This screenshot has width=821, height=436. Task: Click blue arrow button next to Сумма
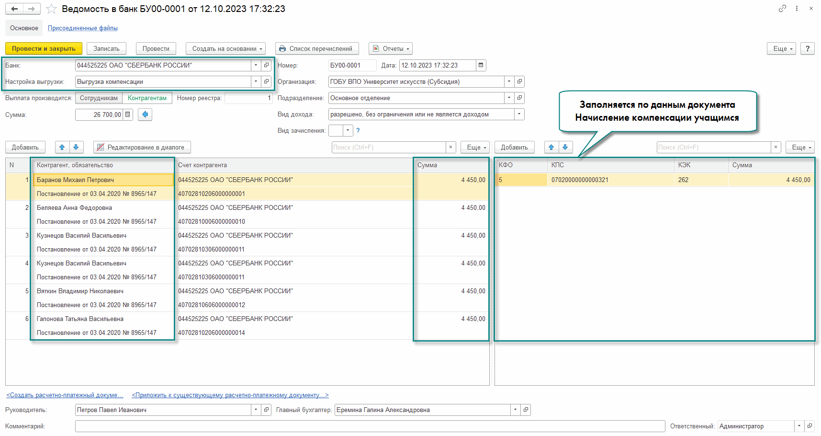tap(145, 115)
